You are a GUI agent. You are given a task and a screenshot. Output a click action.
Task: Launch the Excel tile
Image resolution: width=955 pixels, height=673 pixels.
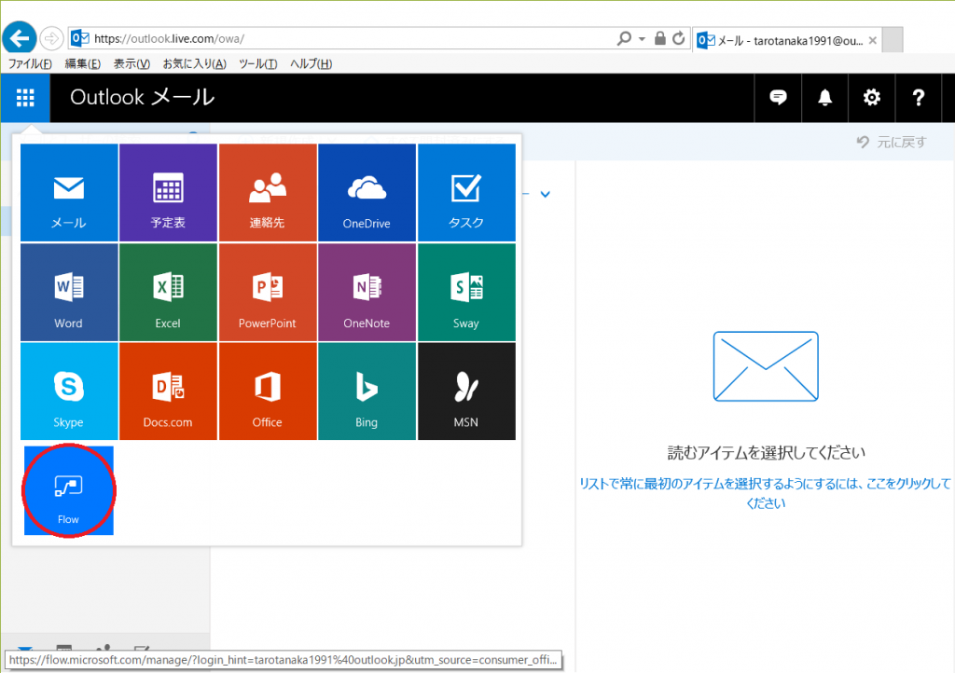[168, 292]
